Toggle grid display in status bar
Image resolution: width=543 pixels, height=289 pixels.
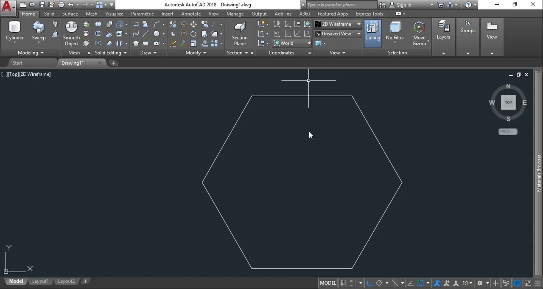point(343,283)
